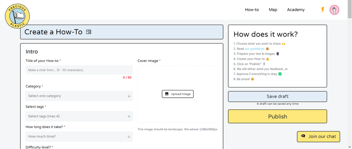Click the chat bubble icon in Join our chat
This screenshot has height=149, width=352.
(x=303, y=136)
